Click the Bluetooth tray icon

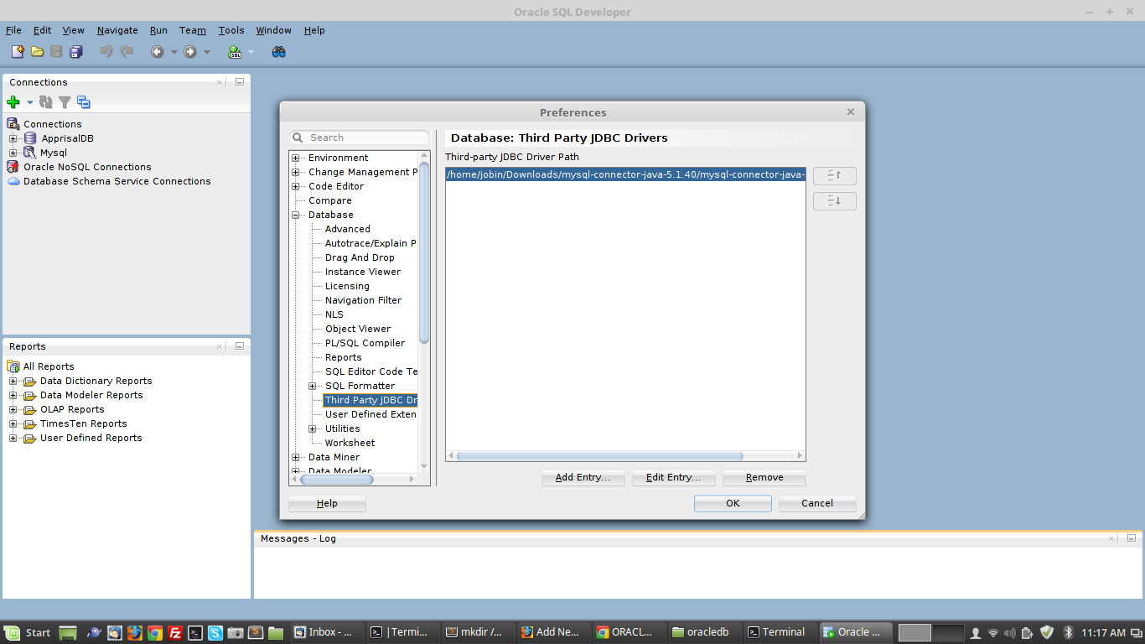[1068, 632]
